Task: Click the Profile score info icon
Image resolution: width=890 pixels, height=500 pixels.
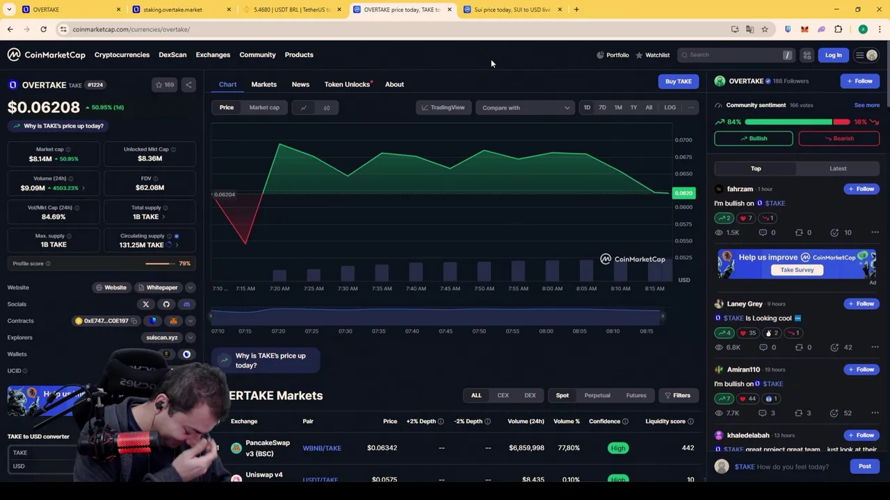Action: [x=48, y=264]
